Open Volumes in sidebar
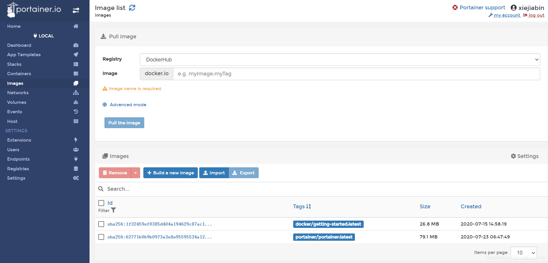This screenshot has height=263, width=548. [x=17, y=102]
